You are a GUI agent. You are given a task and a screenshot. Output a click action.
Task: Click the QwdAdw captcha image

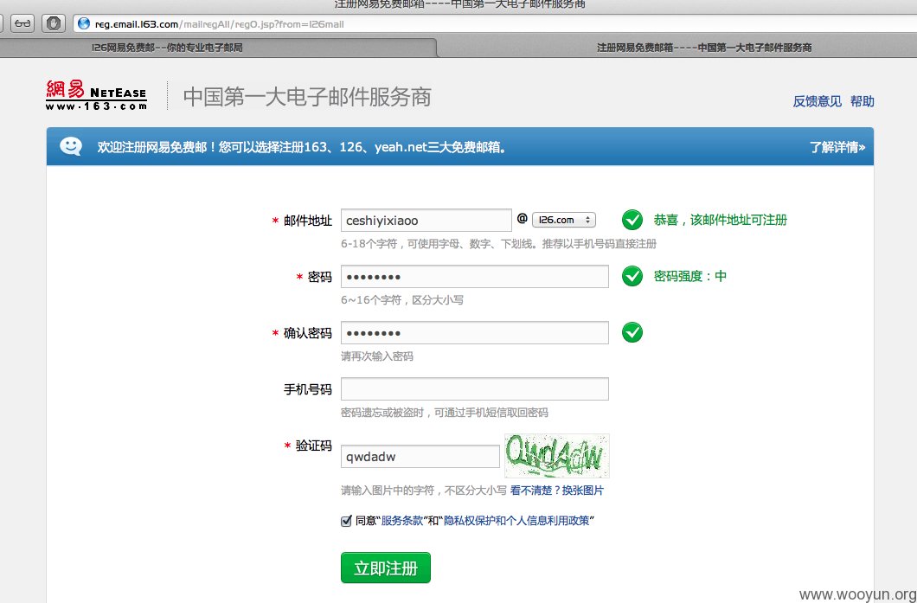[557, 456]
